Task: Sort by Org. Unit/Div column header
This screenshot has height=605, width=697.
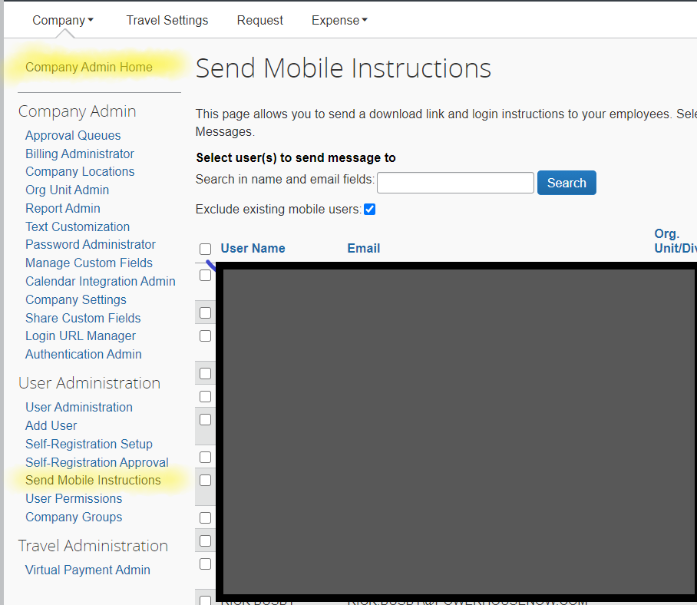Action: 674,240
